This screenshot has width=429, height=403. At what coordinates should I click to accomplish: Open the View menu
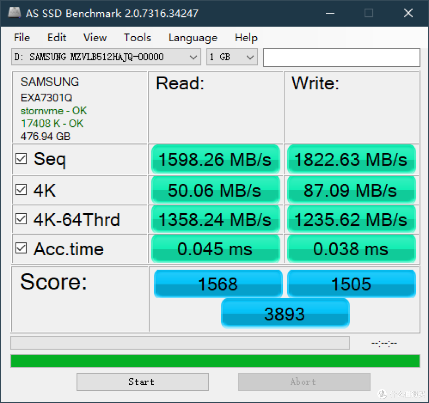[x=95, y=37]
